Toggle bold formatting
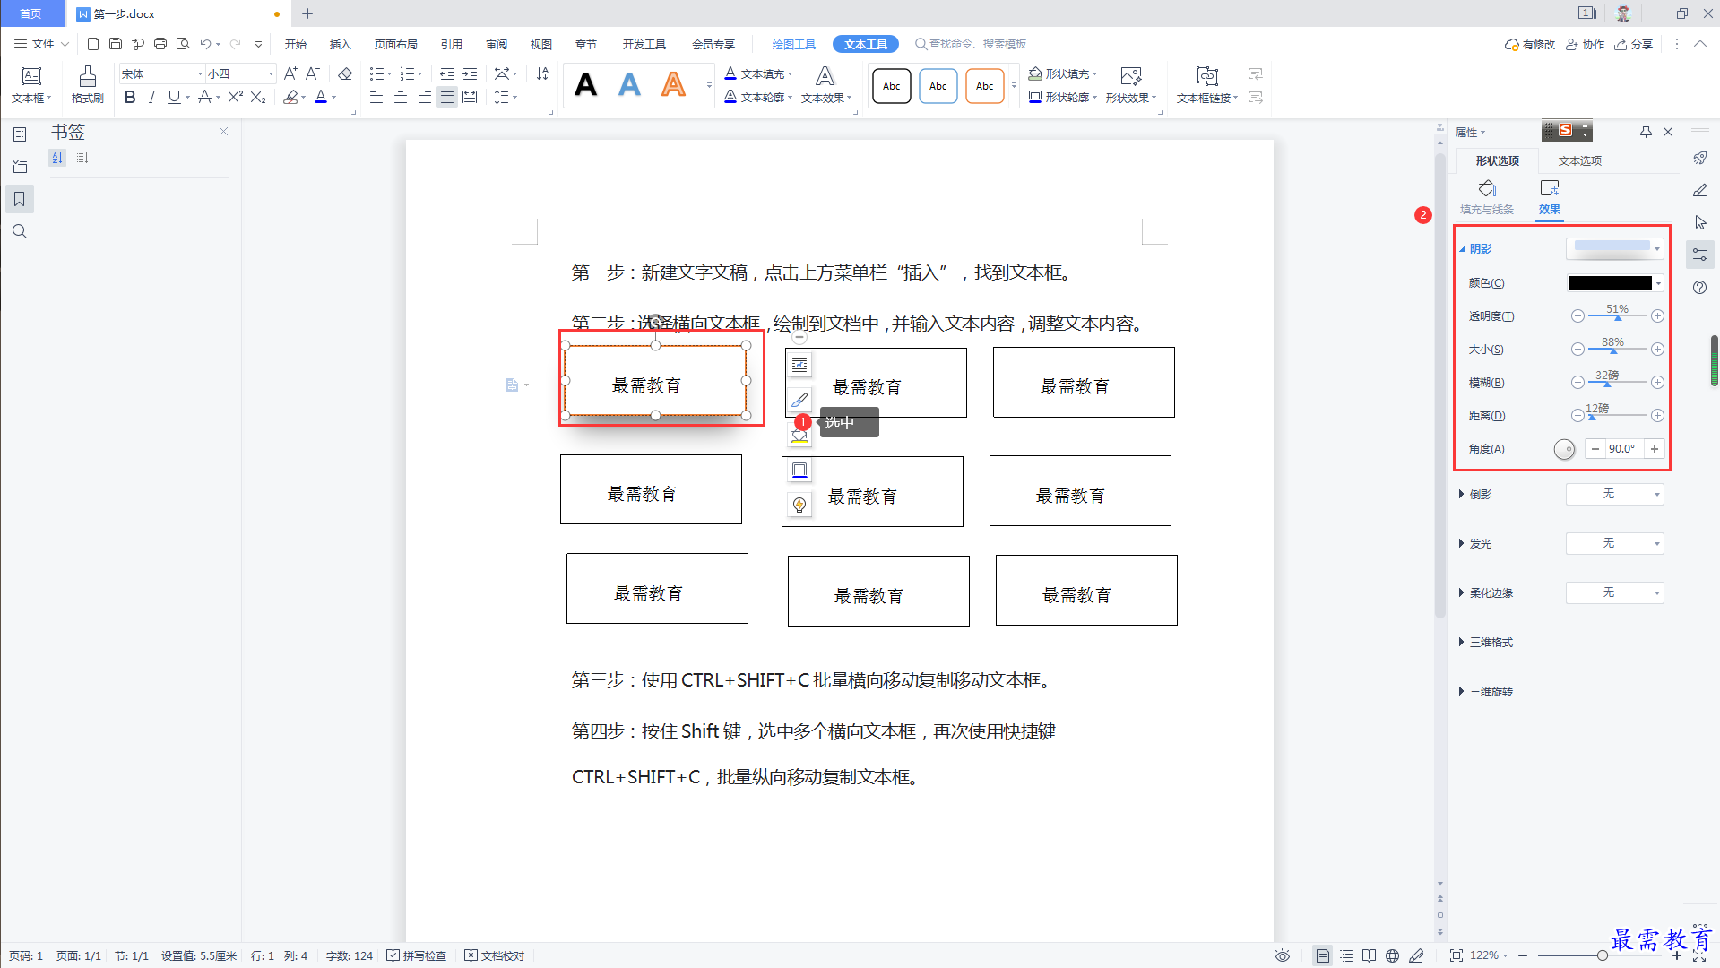Screen dimensions: 1720x968 tap(130, 97)
